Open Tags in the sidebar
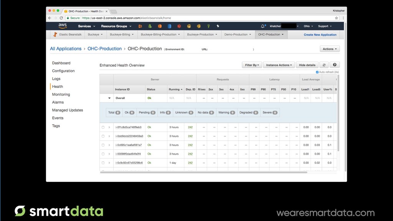This screenshot has height=221, width=393. coord(56,126)
